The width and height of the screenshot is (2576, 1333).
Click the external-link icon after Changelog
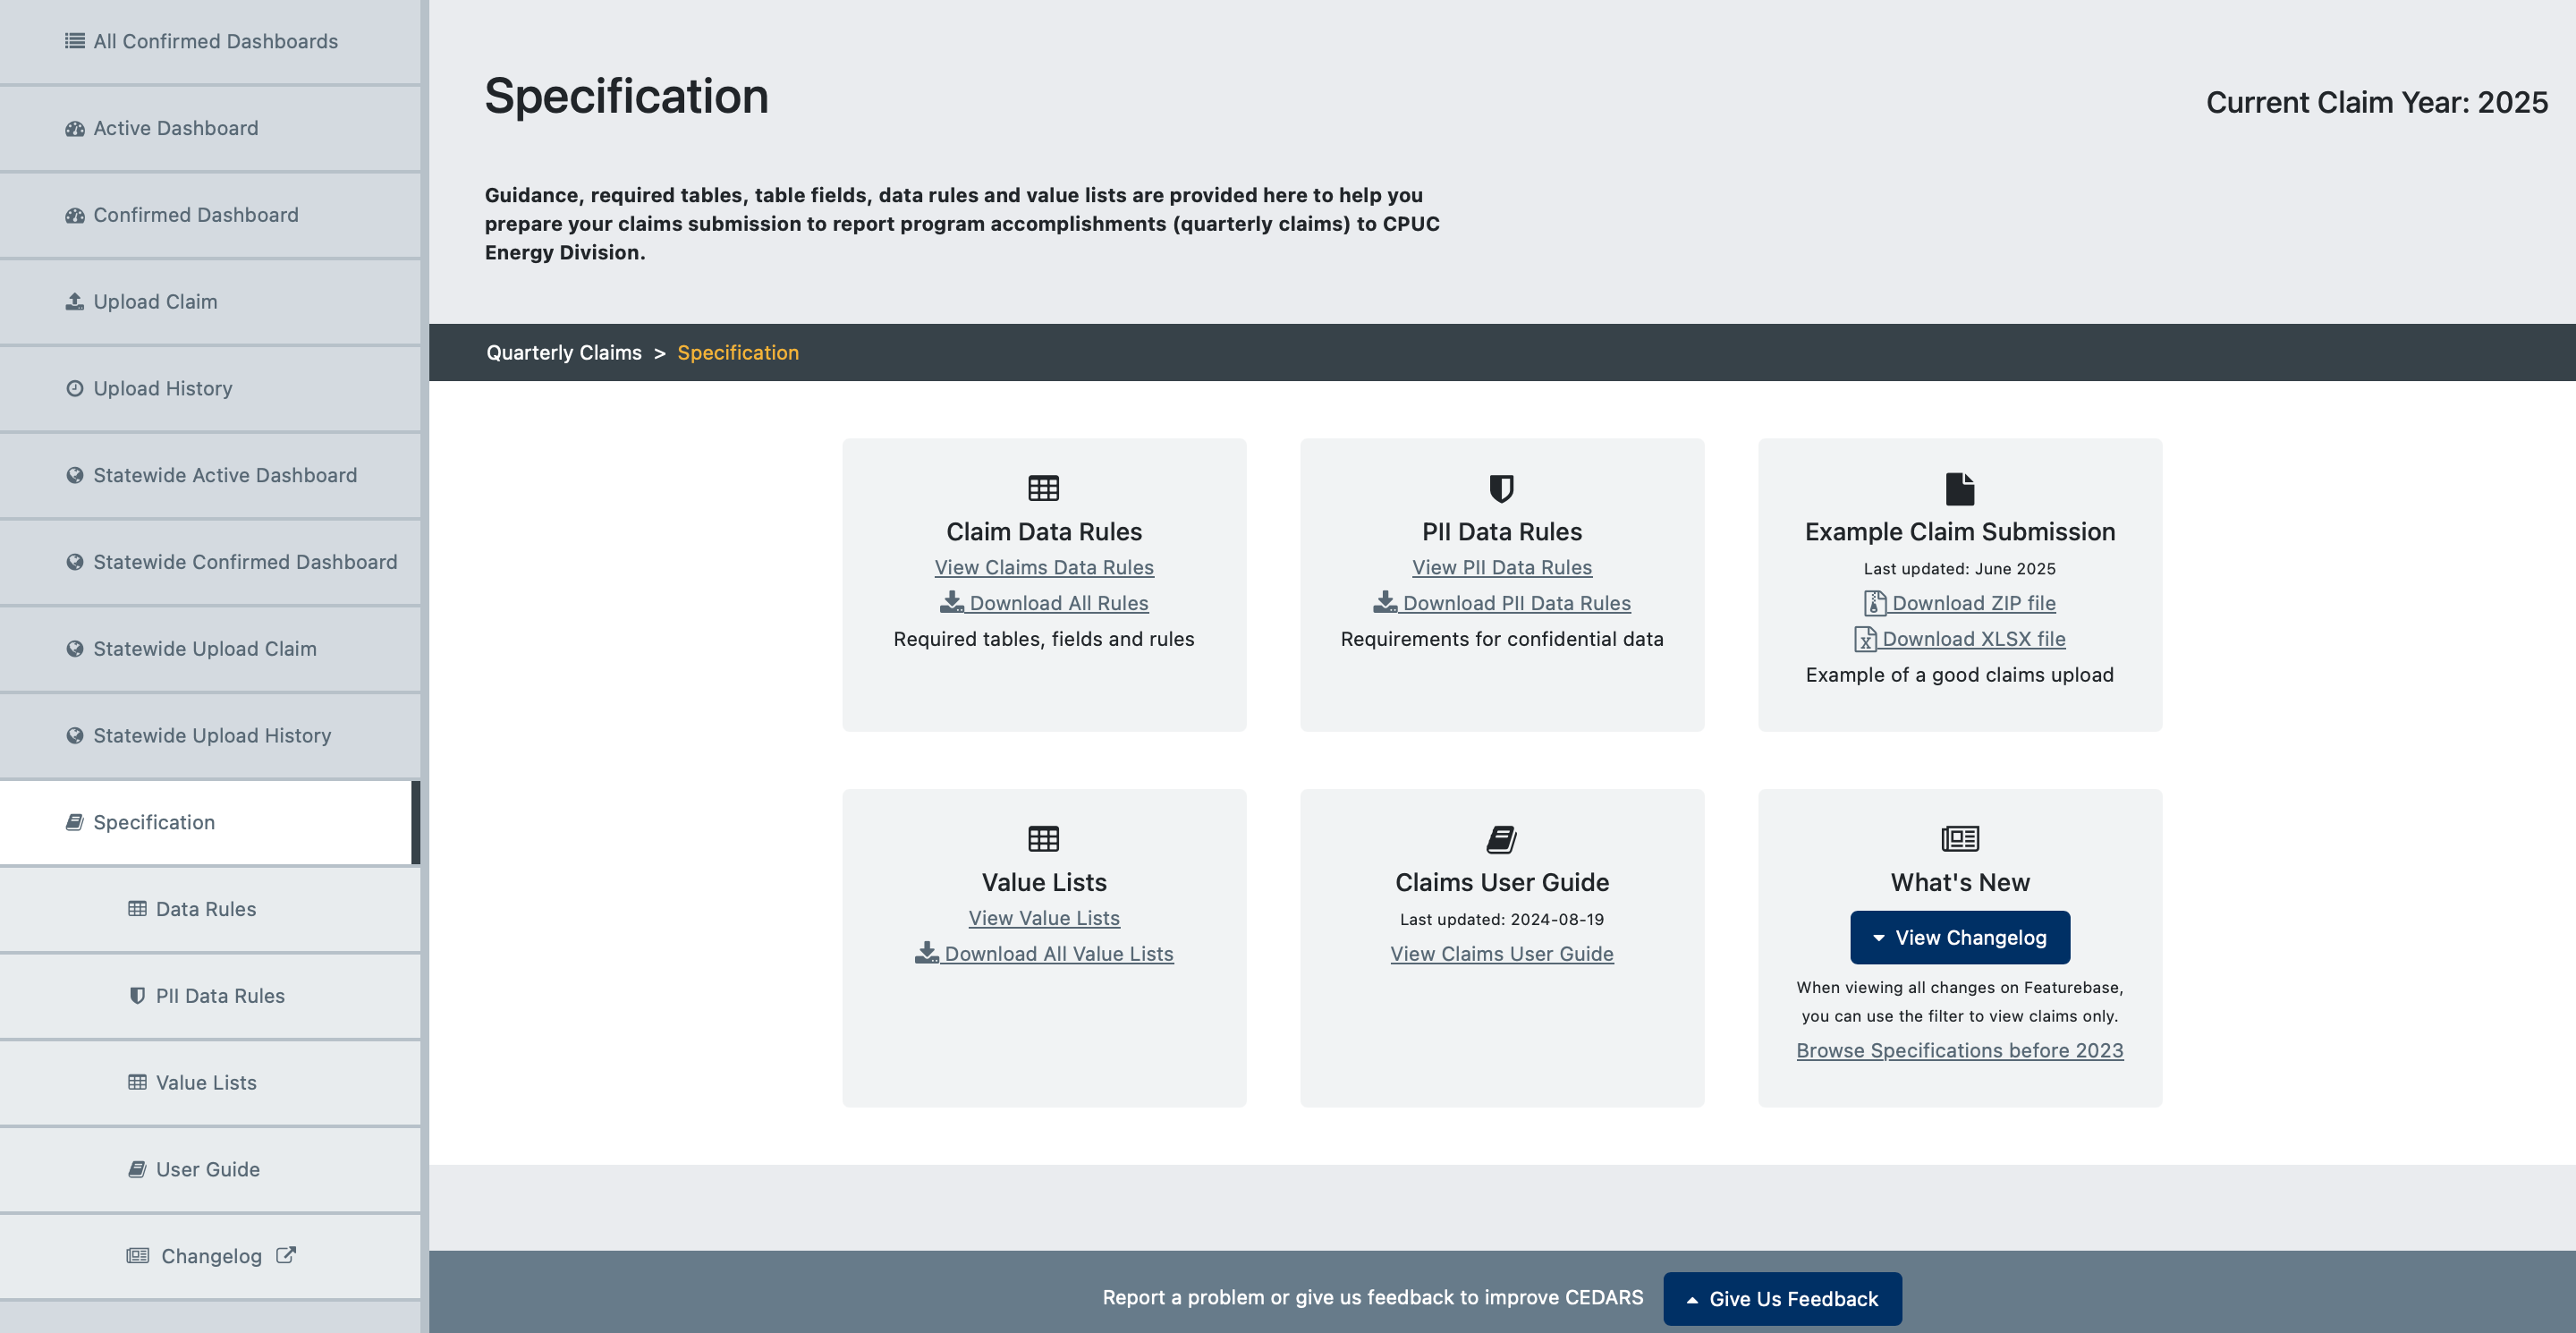point(286,1255)
